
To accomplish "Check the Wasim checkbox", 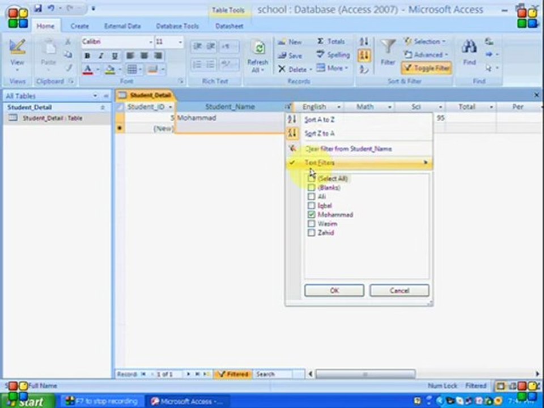I will 311,223.
